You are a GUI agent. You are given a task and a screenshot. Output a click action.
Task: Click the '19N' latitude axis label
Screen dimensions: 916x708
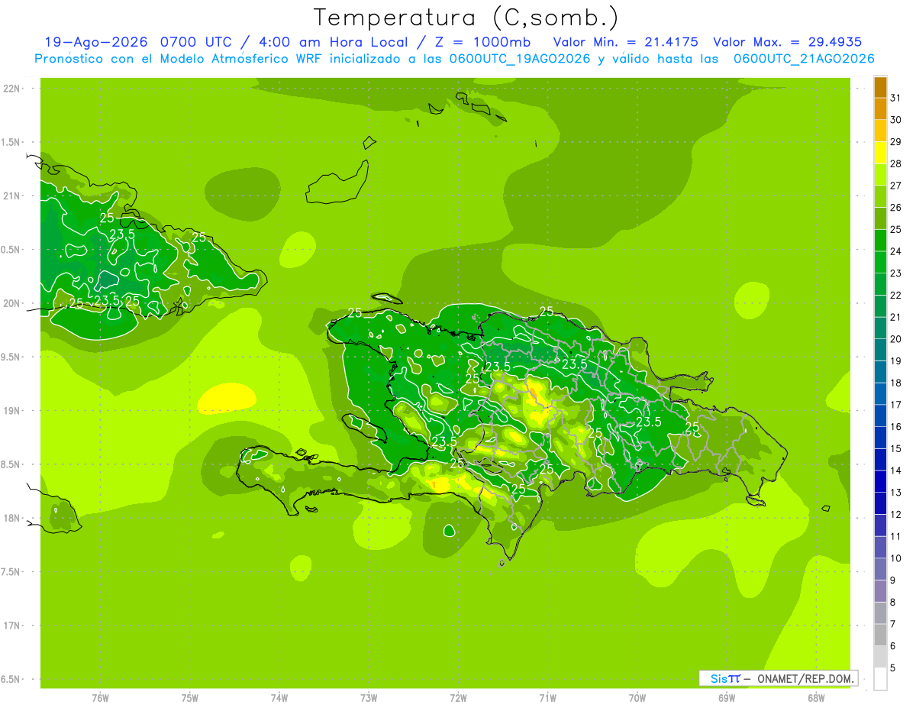pyautogui.click(x=11, y=411)
